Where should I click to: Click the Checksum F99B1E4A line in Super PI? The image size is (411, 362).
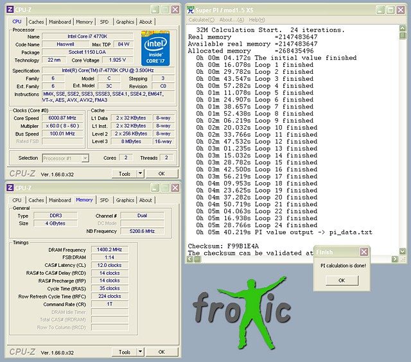223,246
